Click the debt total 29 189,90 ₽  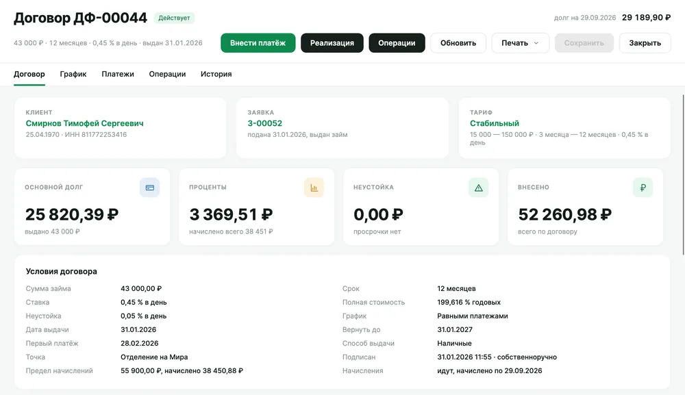(646, 18)
